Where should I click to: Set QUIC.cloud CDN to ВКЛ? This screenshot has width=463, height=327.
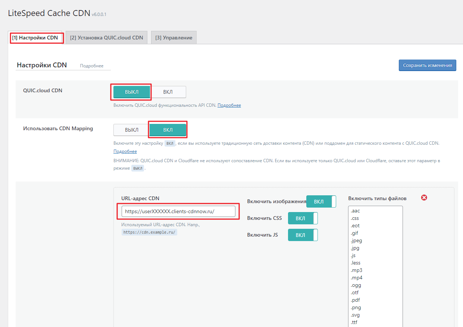(168, 92)
